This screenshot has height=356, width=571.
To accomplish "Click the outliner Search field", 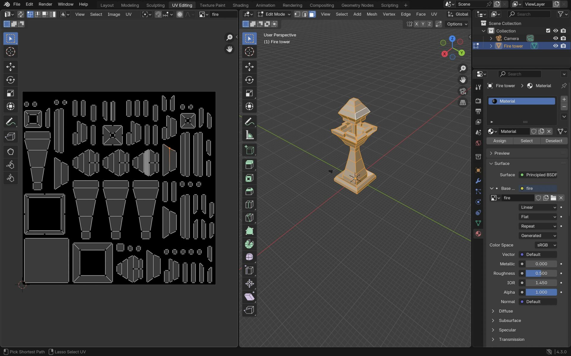I will pos(529,14).
